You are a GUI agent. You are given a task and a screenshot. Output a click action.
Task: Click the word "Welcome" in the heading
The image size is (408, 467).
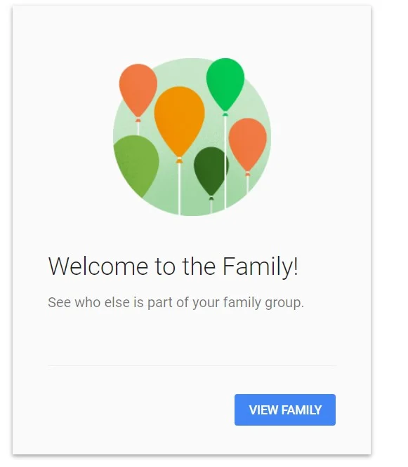click(x=98, y=266)
